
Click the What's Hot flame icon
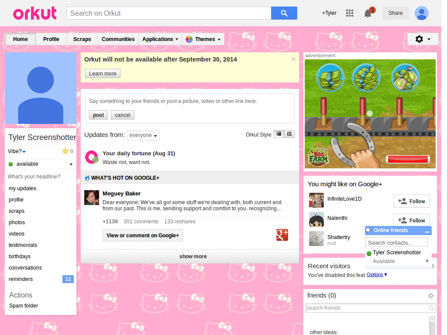coord(87,178)
